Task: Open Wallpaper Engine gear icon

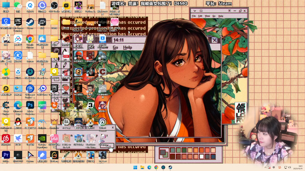Action: pos(30,89)
